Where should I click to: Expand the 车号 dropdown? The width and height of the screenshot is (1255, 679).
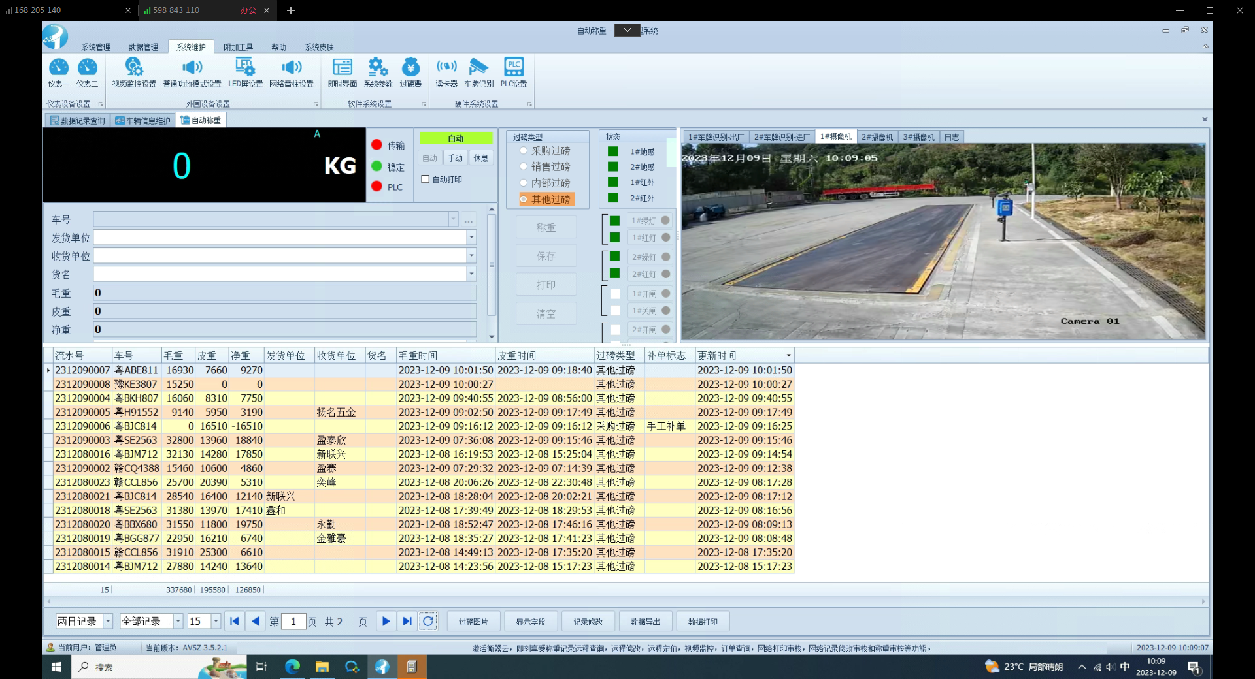(x=453, y=219)
